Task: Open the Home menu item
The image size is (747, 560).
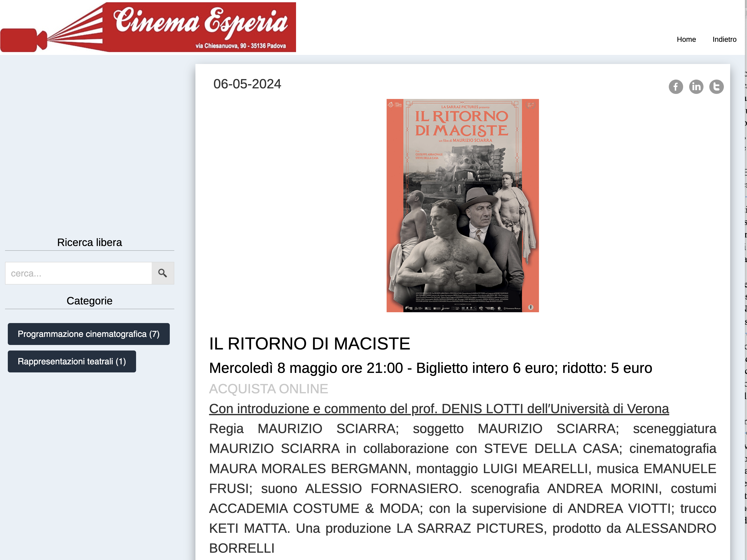Action: pyautogui.click(x=686, y=39)
